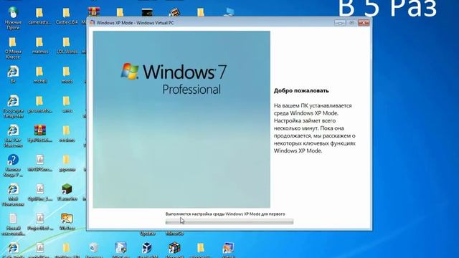Select the О Моем Классе folder
This screenshot has height=258, width=459.
tap(13, 48)
